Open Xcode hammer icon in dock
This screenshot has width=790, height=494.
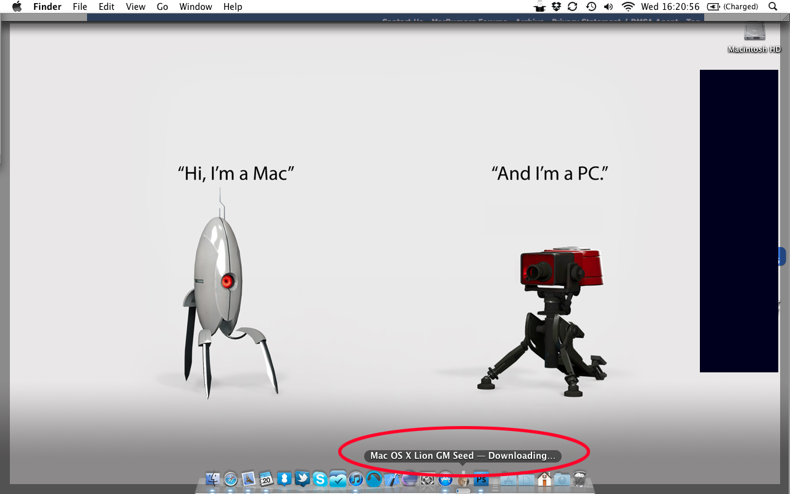[x=392, y=479]
